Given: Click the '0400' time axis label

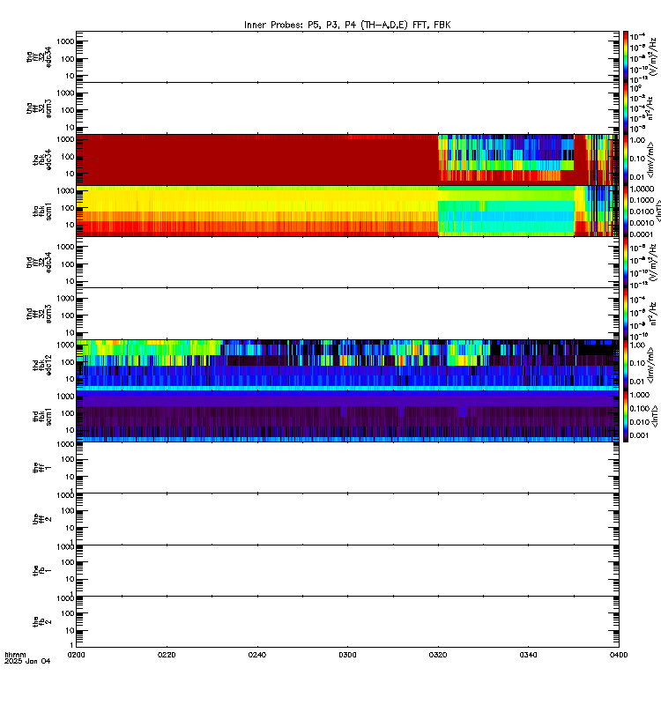Looking at the screenshot, I should point(619,655).
